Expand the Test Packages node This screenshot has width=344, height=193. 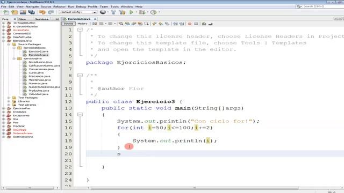click(x=9, y=98)
